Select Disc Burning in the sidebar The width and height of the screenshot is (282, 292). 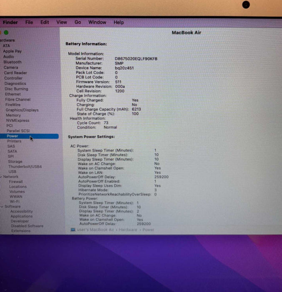16,89
